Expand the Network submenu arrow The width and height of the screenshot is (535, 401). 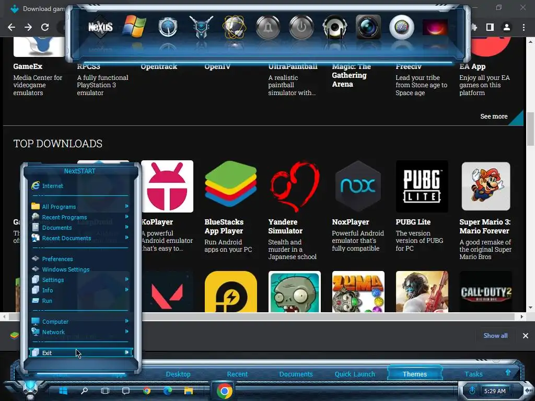click(126, 331)
